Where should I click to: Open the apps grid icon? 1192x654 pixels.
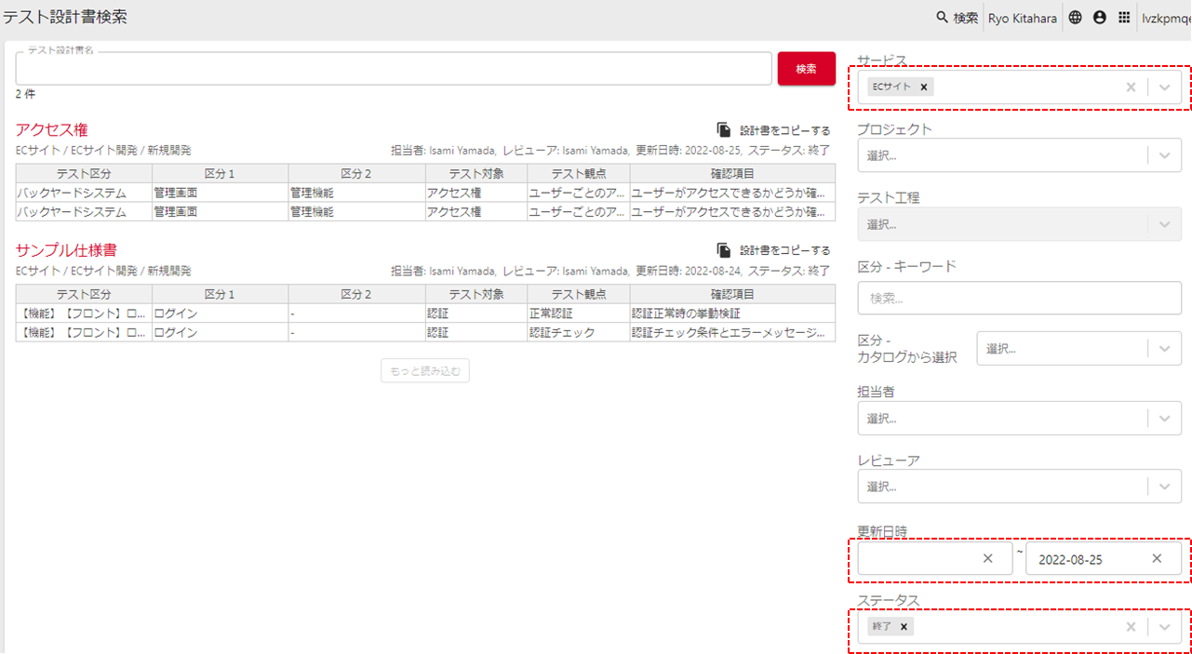coord(1124,18)
